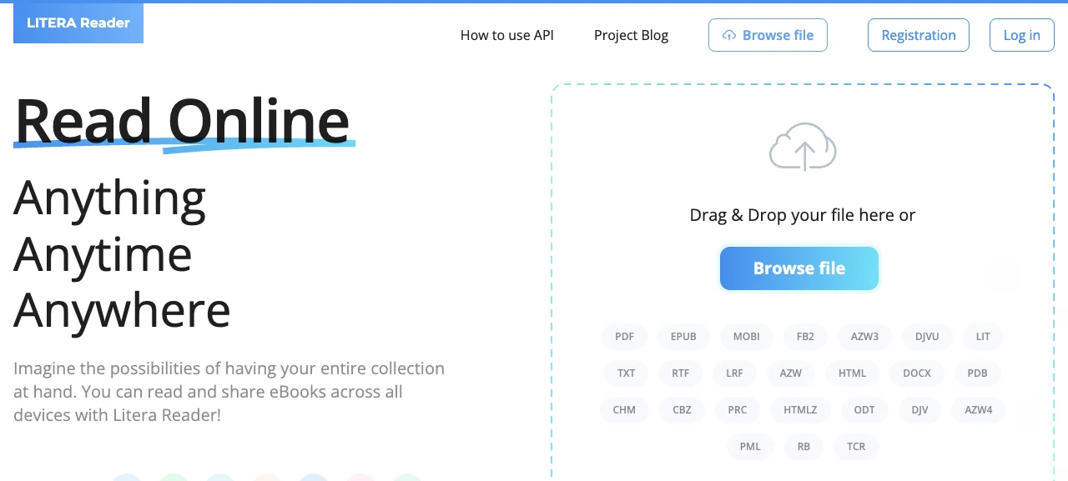1068x481 pixels.
Task: Click the Anytime heading line
Action: (x=103, y=254)
